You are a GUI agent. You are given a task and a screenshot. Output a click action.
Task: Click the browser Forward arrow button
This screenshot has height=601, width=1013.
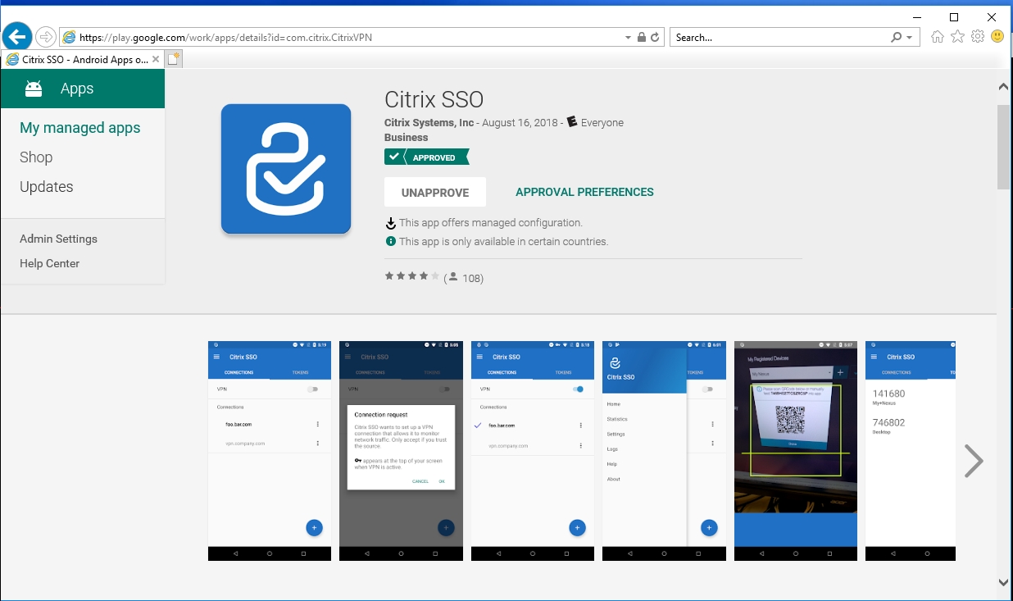click(46, 37)
